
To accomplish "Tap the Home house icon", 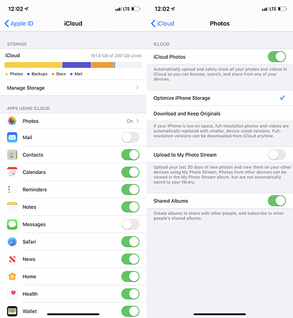I will coord(12,277).
